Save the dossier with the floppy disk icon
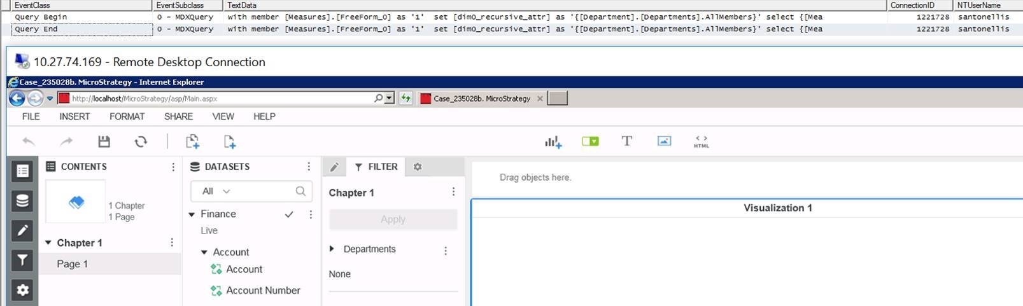Viewport: 1023px width, 306px height. [104, 141]
